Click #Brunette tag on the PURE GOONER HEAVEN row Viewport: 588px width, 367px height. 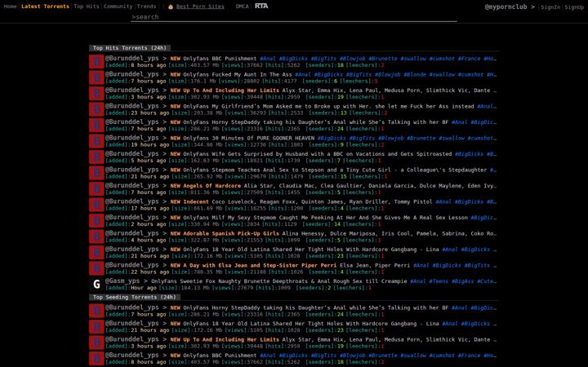421,138
